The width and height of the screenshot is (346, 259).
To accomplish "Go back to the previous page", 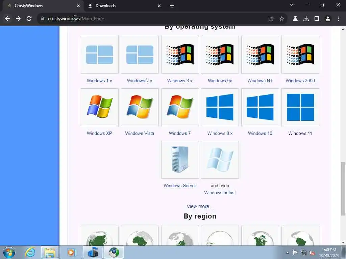I will (x=7, y=19).
